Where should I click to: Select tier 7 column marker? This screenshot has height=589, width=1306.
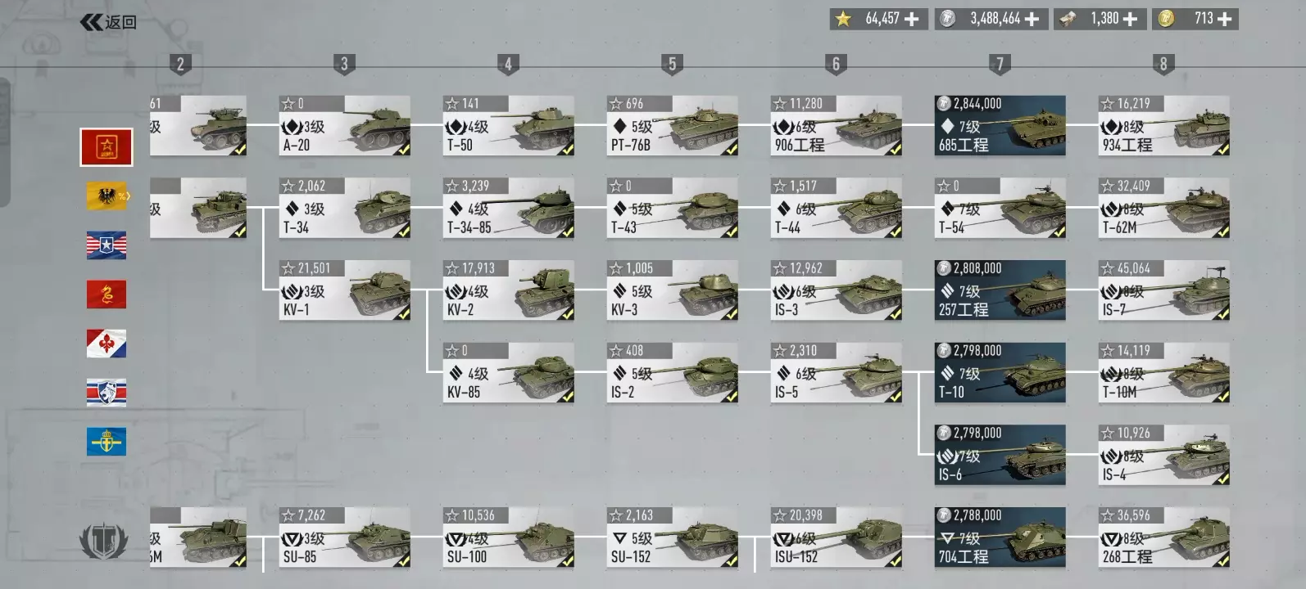click(1000, 65)
